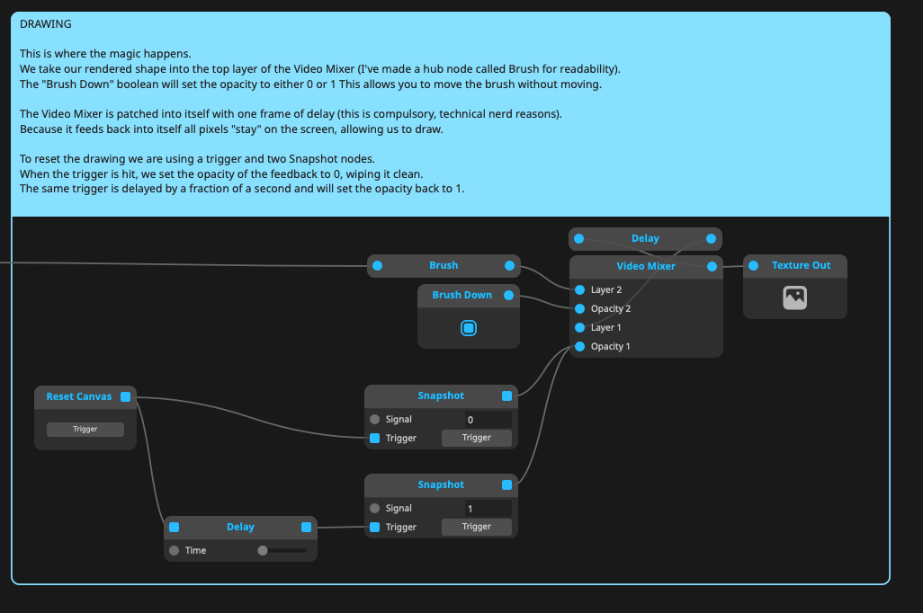The image size is (923, 613).
Task: Click Trigger button on the lower Snapshot node
Action: 476,527
